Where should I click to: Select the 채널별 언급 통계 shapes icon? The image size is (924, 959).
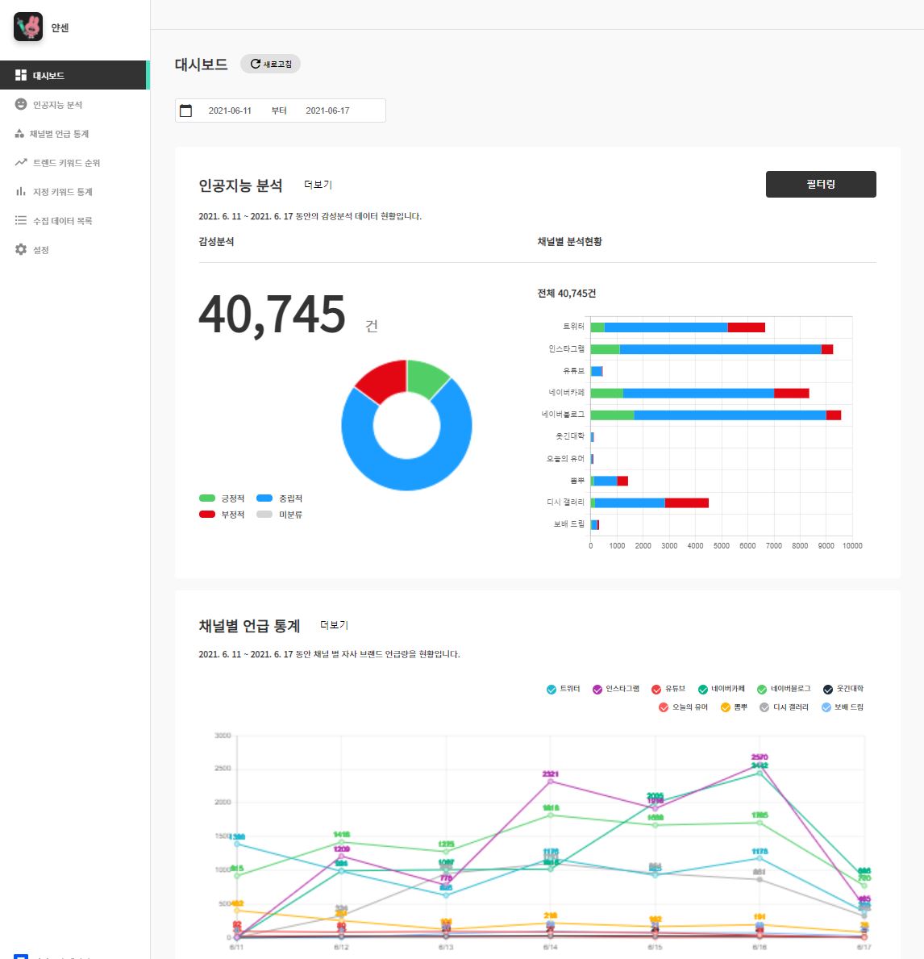pyautogui.click(x=19, y=133)
